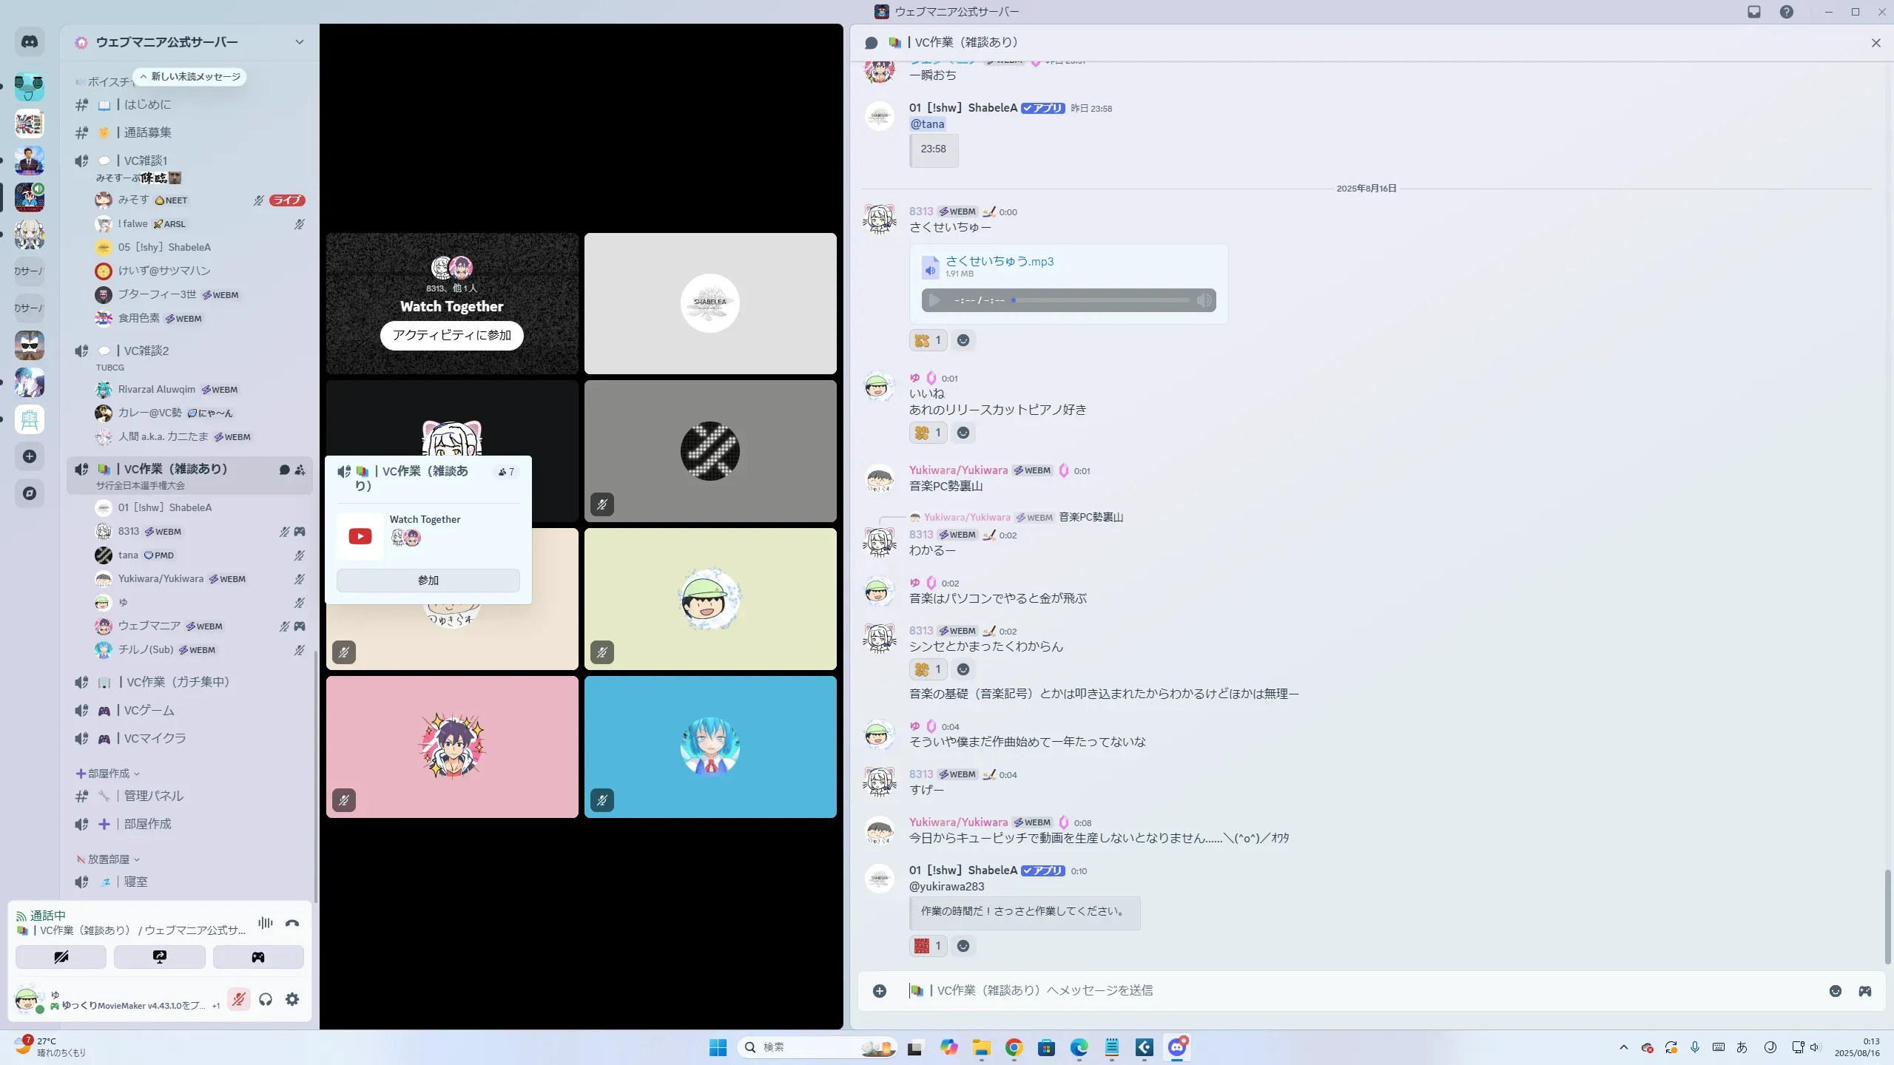Unmute the microphone toggle

click(238, 999)
